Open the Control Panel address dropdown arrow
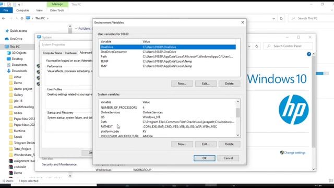The width and height of the screenshot is (334, 188). [249, 46]
